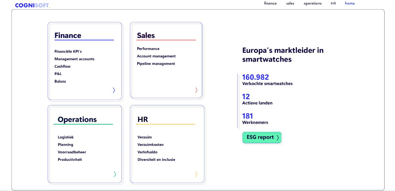This screenshot has width=395, height=191.
Task: Open Financiële KPI's link
Action: 68,52
